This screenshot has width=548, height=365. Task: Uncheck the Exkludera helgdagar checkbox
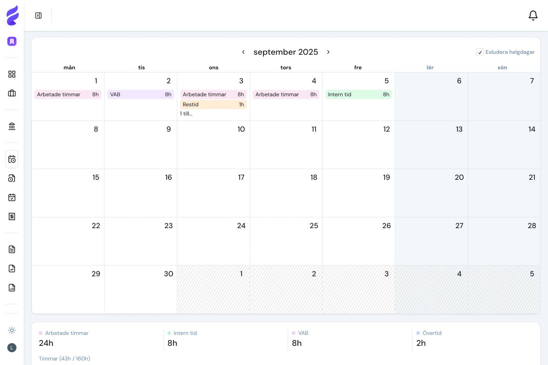click(x=480, y=52)
